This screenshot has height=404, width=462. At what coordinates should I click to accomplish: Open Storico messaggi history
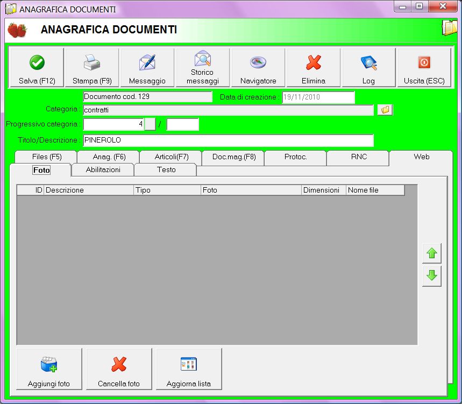click(x=202, y=68)
